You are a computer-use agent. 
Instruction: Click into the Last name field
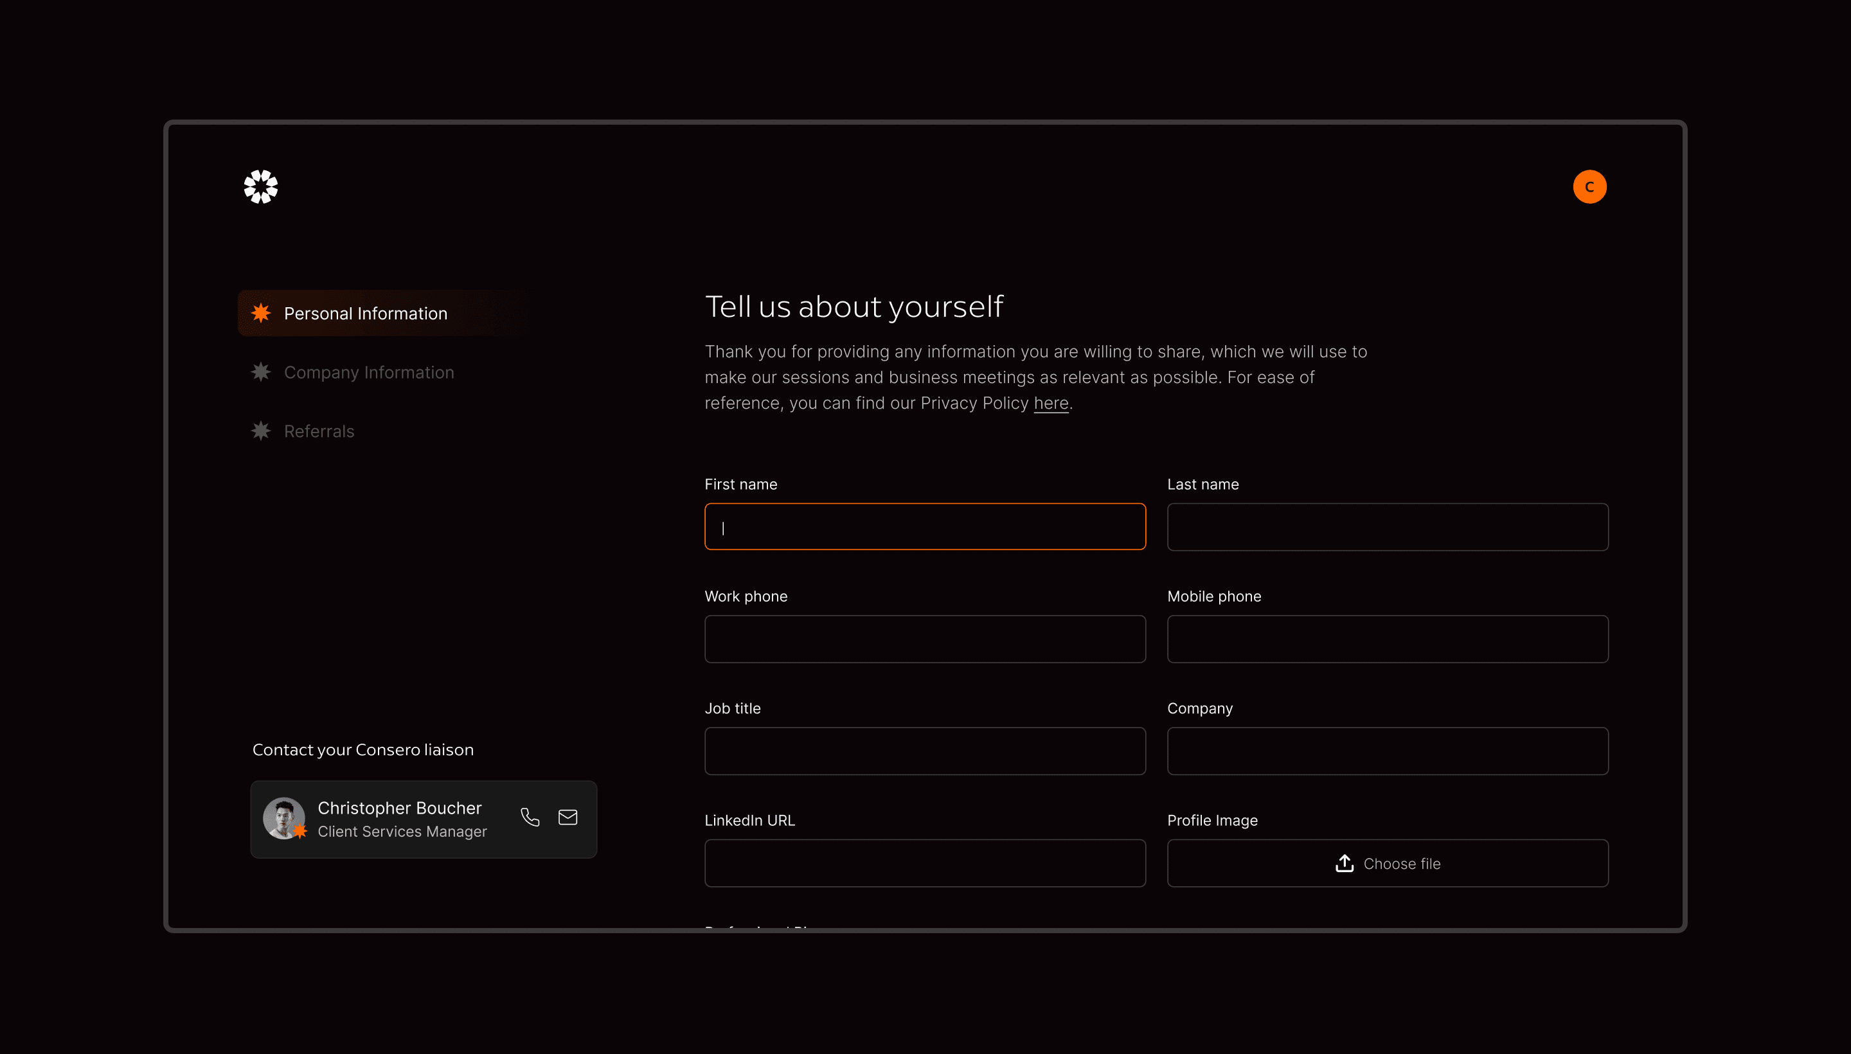coord(1387,526)
